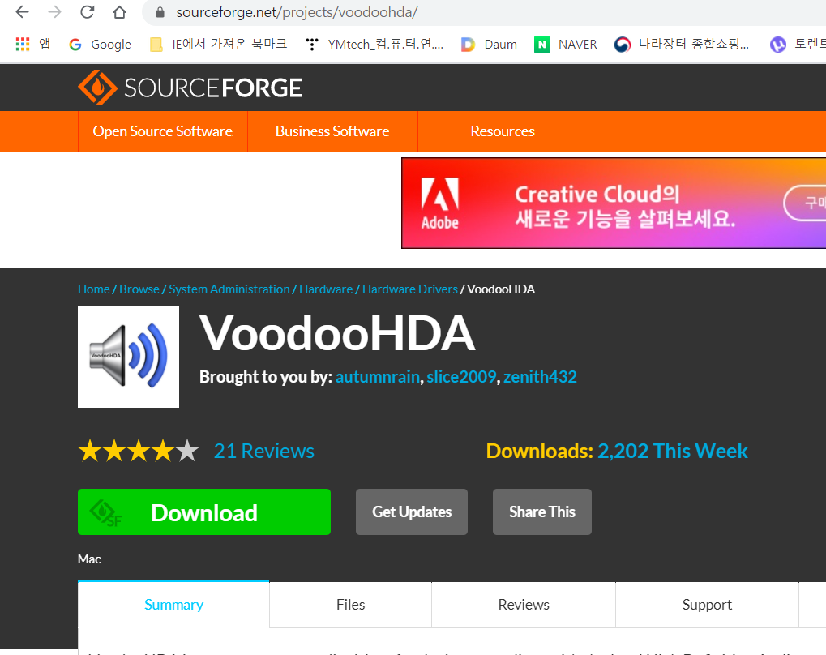826x655 pixels.
Task: Follow the Hardware breadcrumb link
Action: coord(326,289)
